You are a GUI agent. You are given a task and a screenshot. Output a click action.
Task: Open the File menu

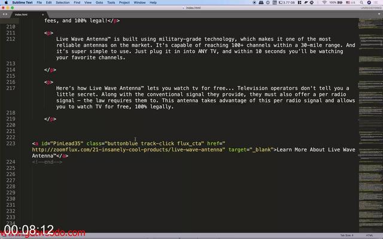[x=39, y=2]
